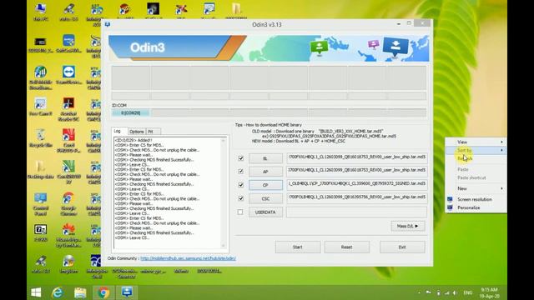The width and height of the screenshot is (534, 300).
Task: Uncheck the AP checkbox
Action: click(x=241, y=172)
